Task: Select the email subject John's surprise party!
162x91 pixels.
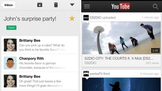Action: pos(30,19)
